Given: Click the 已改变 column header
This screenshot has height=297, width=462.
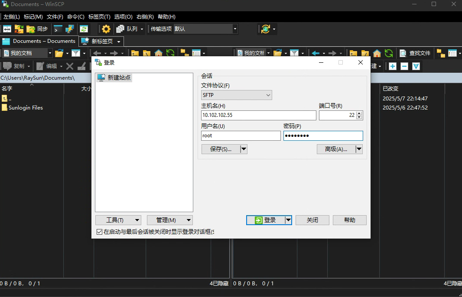Looking at the screenshot, I should pos(412,89).
